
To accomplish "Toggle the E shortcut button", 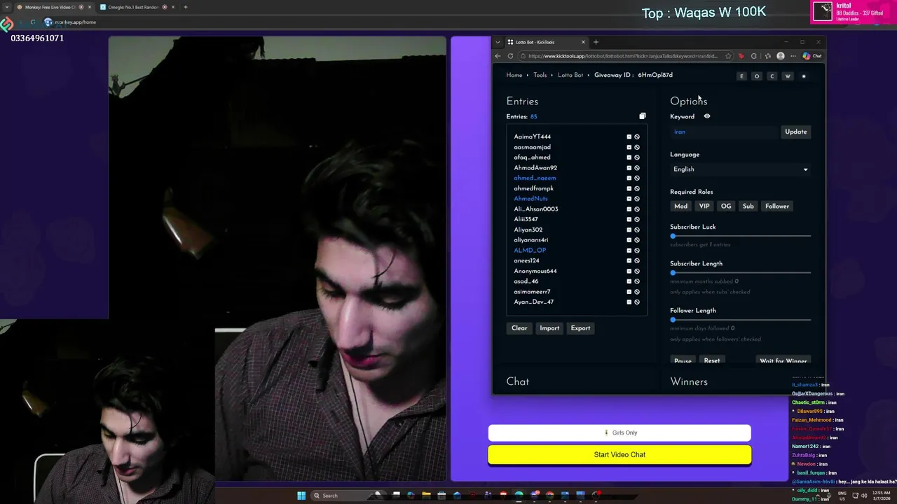I will tap(741, 76).
